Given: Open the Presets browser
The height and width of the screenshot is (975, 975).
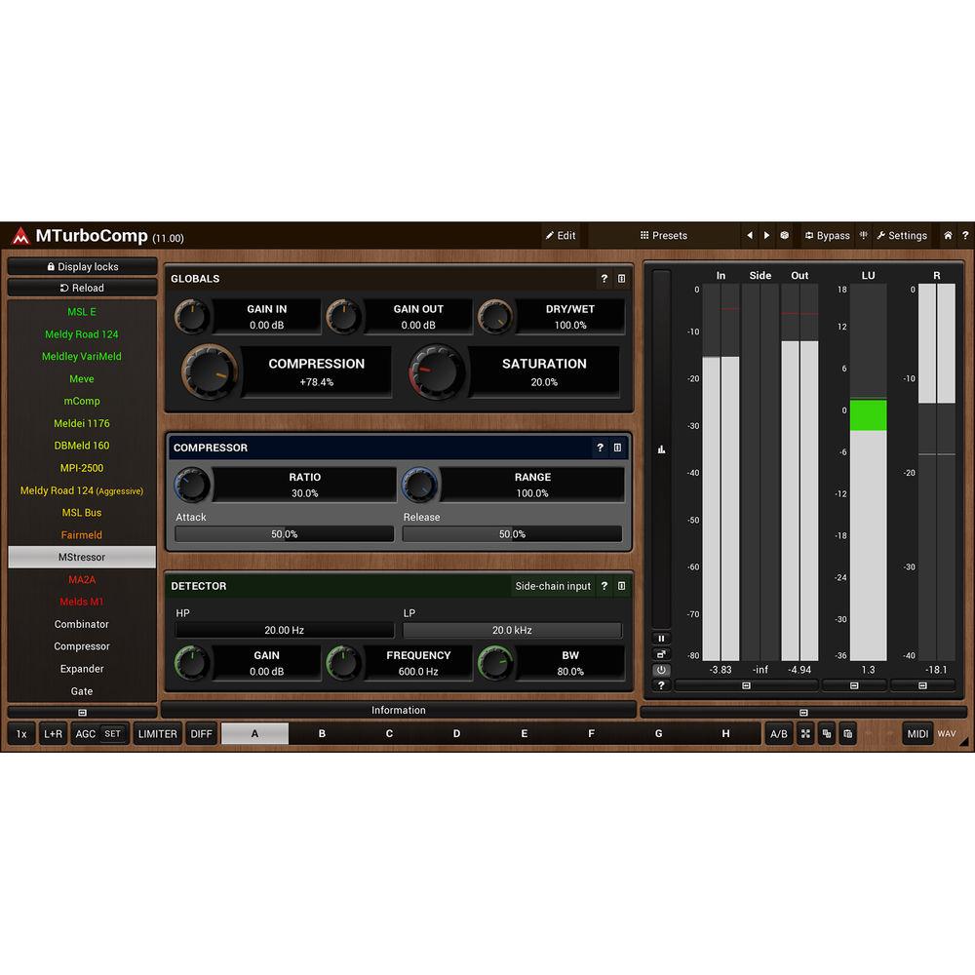Looking at the screenshot, I should point(663,236).
